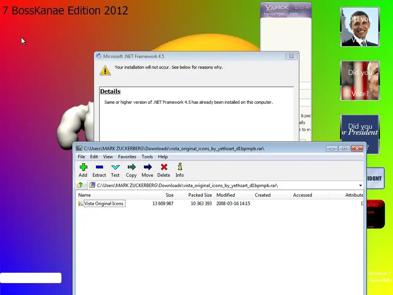Open archive Info from toolbar
This screenshot has width=393, height=295.
click(x=180, y=170)
